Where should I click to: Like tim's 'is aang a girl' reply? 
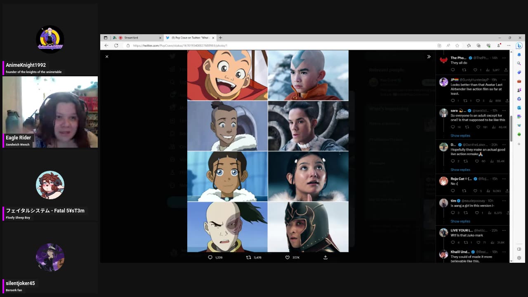[476, 213]
